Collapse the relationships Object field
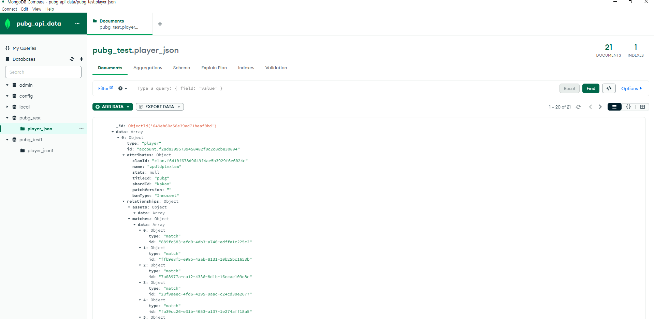 click(123, 201)
